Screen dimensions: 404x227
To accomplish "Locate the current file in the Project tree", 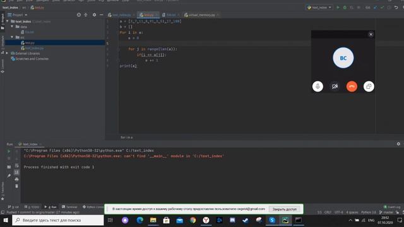I will click(x=78, y=15).
